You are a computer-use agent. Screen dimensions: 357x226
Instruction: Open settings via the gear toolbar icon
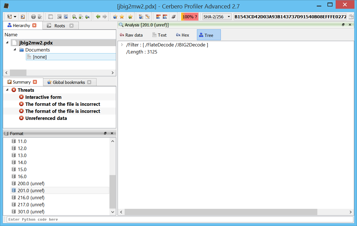pos(33,17)
